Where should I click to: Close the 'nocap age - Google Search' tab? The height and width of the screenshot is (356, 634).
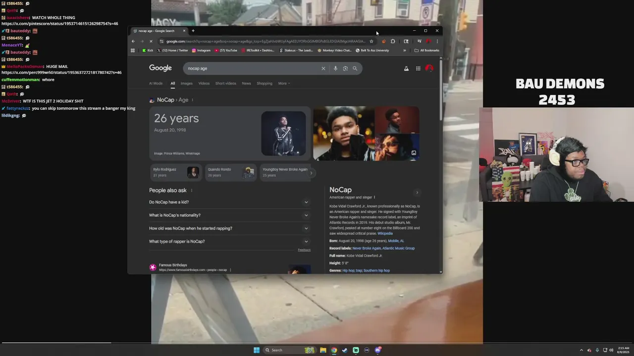pos(184,31)
